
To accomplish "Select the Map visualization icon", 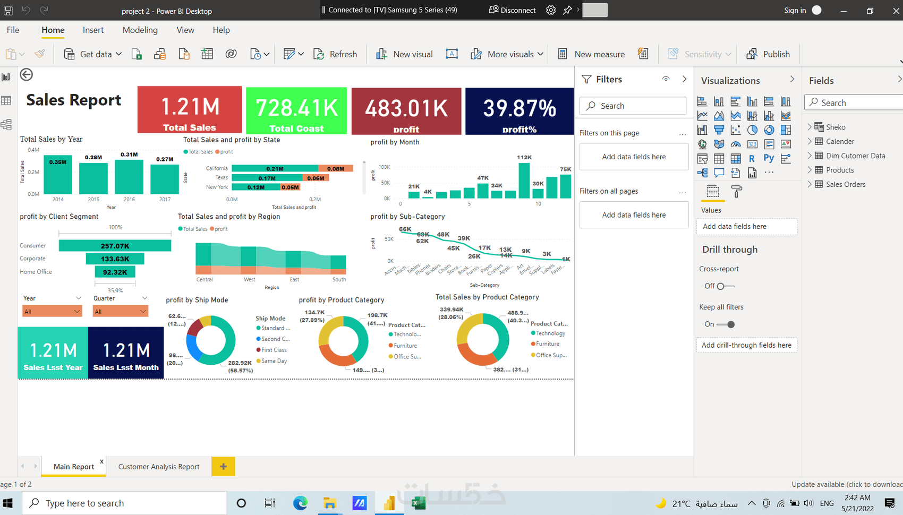I will tap(702, 144).
